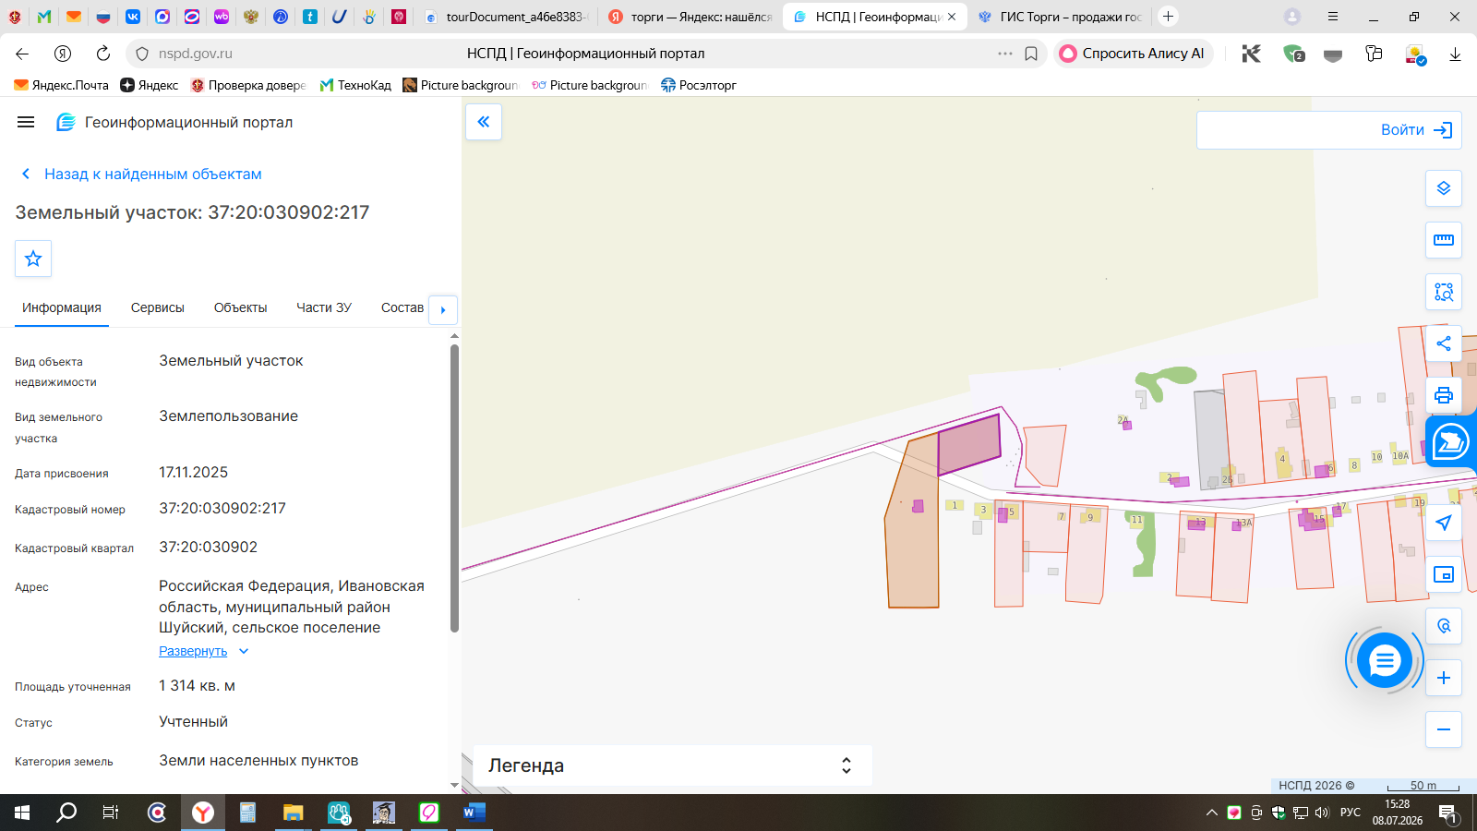Zoom in with the plus button
The image size is (1477, 831).
tap(1444, 678)
